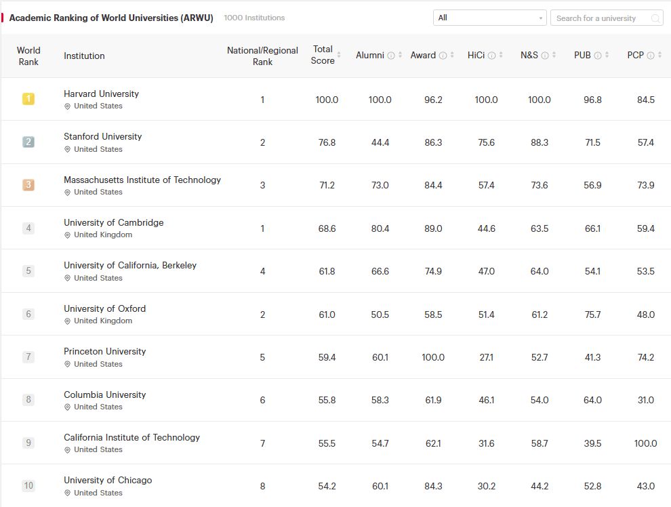Open Massachusetts Institute of Technology link
Screen dimensions: 671x507
point(142,180)
